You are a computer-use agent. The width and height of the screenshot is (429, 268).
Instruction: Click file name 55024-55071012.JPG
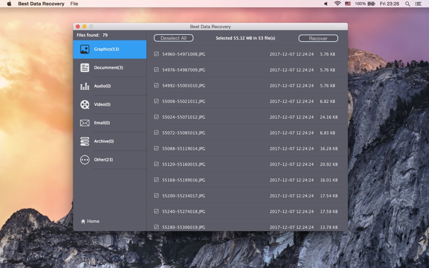click(x=184, y=117)
